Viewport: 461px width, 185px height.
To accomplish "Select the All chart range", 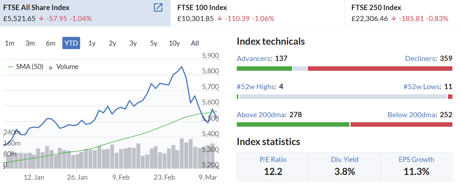I will coord(195,43).
